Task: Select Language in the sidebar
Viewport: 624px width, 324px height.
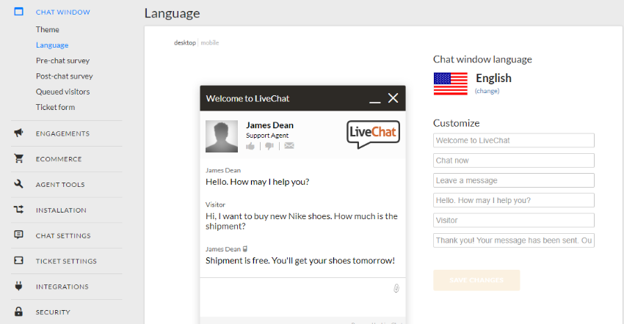Action: click(52, 45)
